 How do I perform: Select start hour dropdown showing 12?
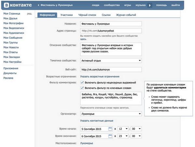coord(124,129)
